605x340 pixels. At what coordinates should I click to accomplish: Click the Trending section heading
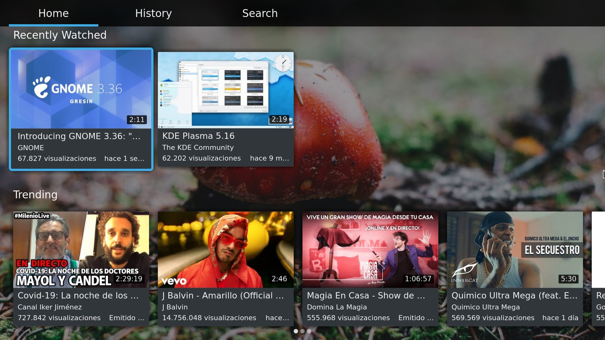click(35, 195)
